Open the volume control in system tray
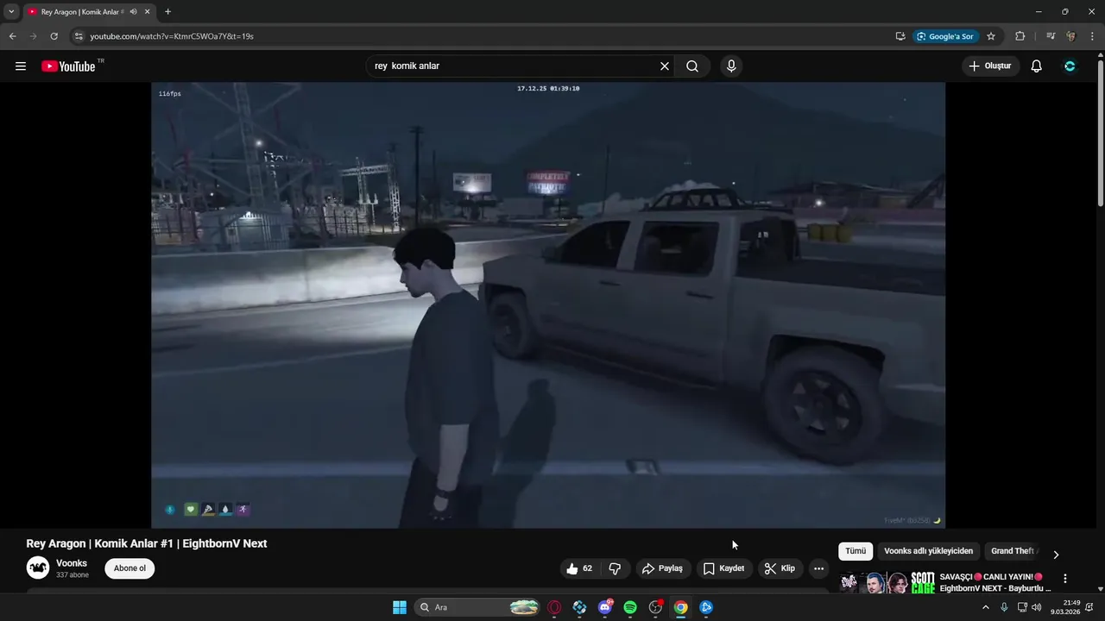 (1037, 607)
